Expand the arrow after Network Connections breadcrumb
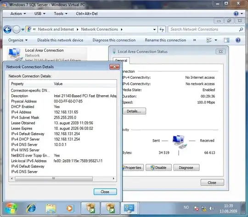The height and width of the screenshot is (217, 248). click(122, 29)
